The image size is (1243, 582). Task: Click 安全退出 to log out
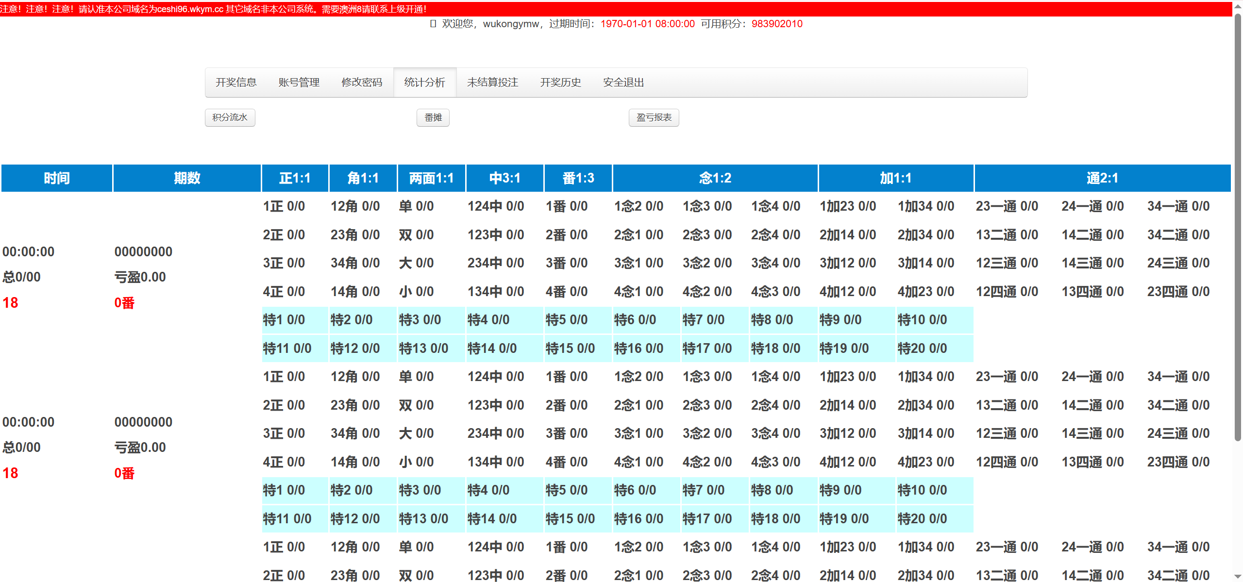[x=623, y=83]
